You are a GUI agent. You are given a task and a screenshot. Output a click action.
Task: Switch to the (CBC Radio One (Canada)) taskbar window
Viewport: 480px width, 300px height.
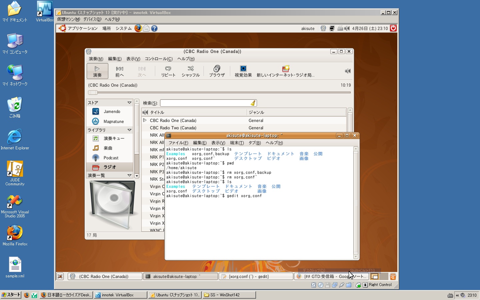[x=105, y=276]
